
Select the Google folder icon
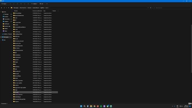14,62
